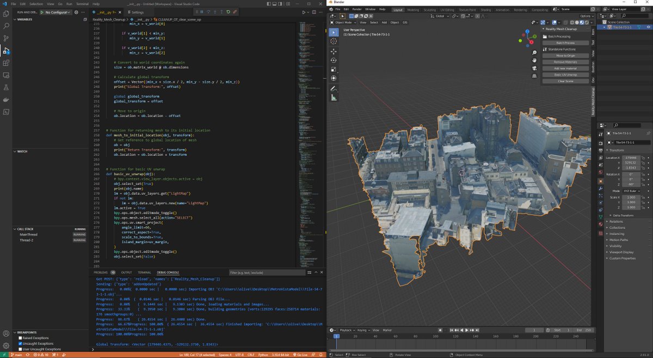Click the pan hand icon in the viewport
653x358 pixels.
pos(534,59)
